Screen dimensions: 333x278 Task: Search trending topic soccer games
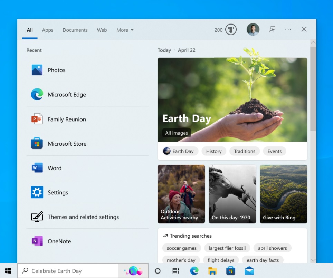pyautogui.click(x=181, y=248)
